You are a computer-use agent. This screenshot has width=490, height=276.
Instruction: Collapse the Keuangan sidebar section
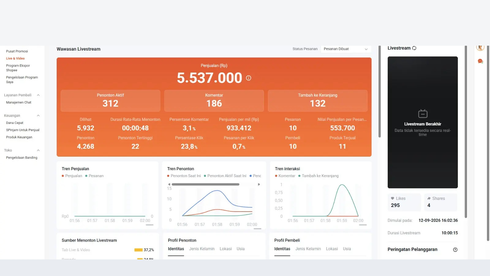coord(38,116)
